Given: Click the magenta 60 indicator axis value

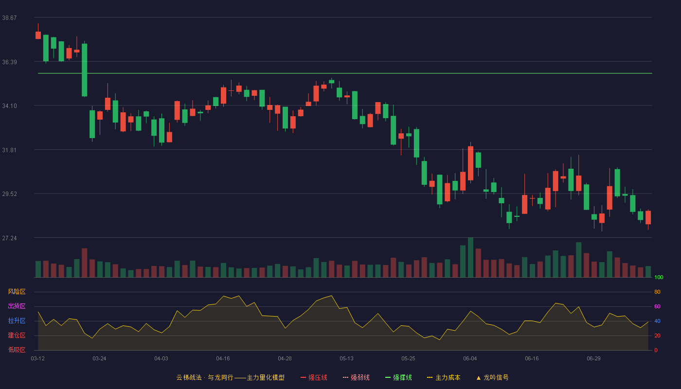Looking at the screenshot, I should (657, 306).
